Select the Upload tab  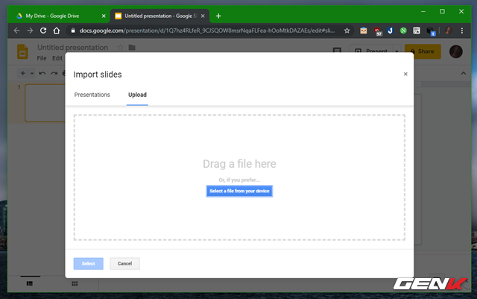pyautogui.click(x=137, y=95)
